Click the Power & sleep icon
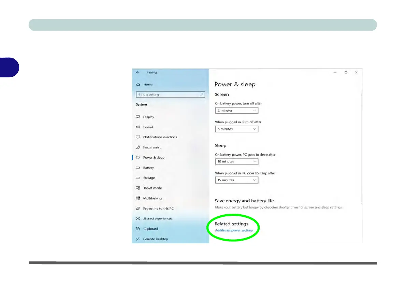Image resolution: width=406 pixels, height=286 pixels. (x=138, y=158)
